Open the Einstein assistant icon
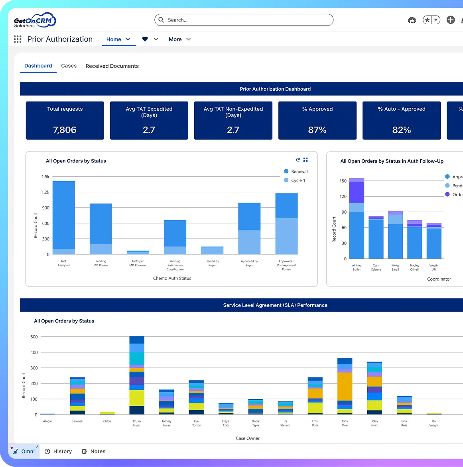The height and width of the screenshot is (467, 463). point(412,20)
